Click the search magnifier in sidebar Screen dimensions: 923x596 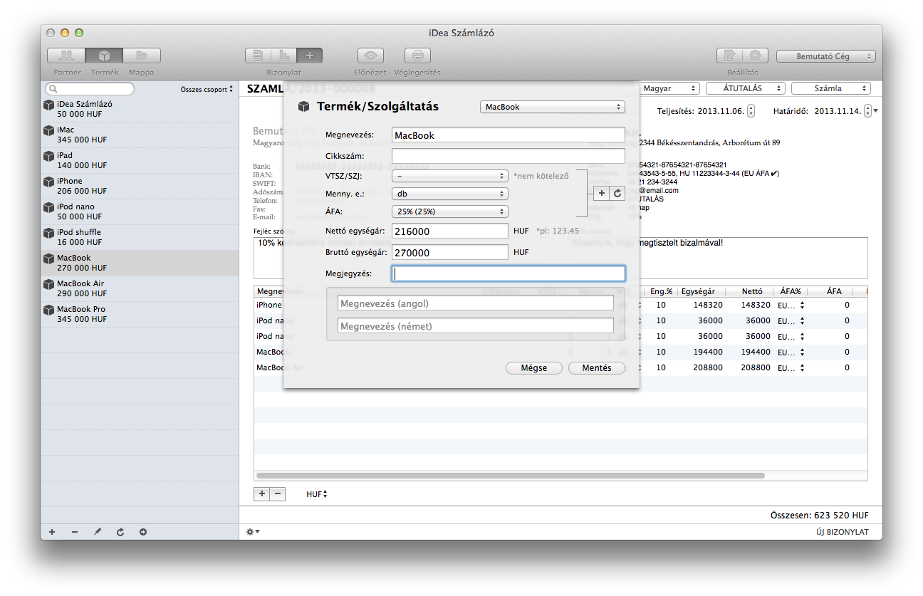(x=53, y=89)
